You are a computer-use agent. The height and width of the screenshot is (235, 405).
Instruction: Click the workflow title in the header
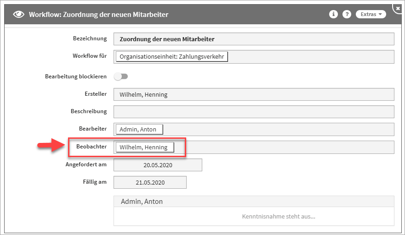pyautogui.click(x=98, y=14)
